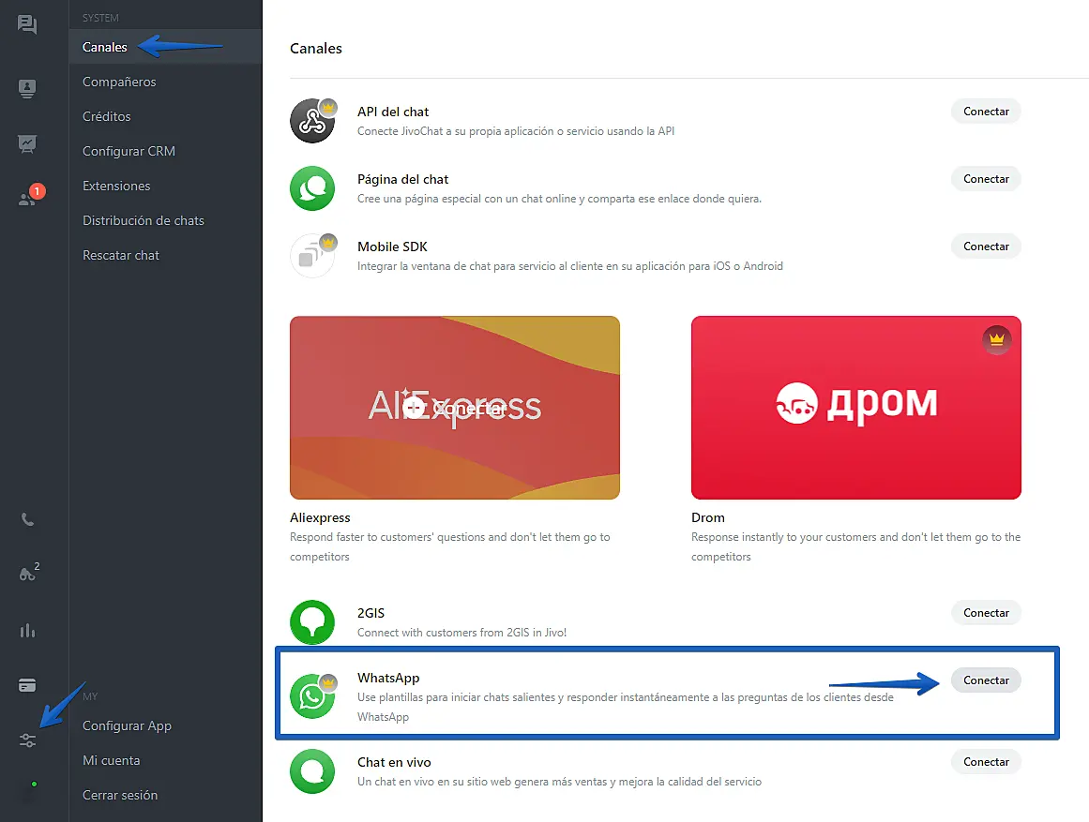Open the phone calls sidebar icon

point(27,519)
